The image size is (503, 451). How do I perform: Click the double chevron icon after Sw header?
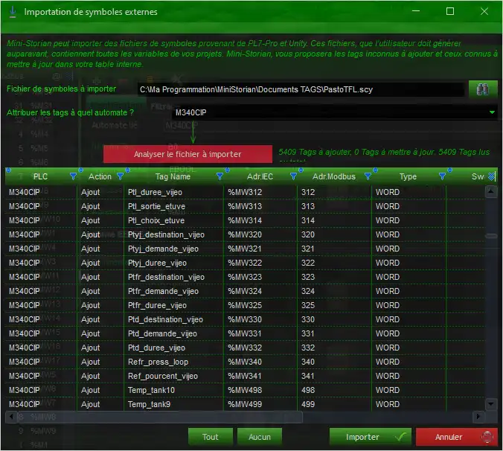pos(491,176)
